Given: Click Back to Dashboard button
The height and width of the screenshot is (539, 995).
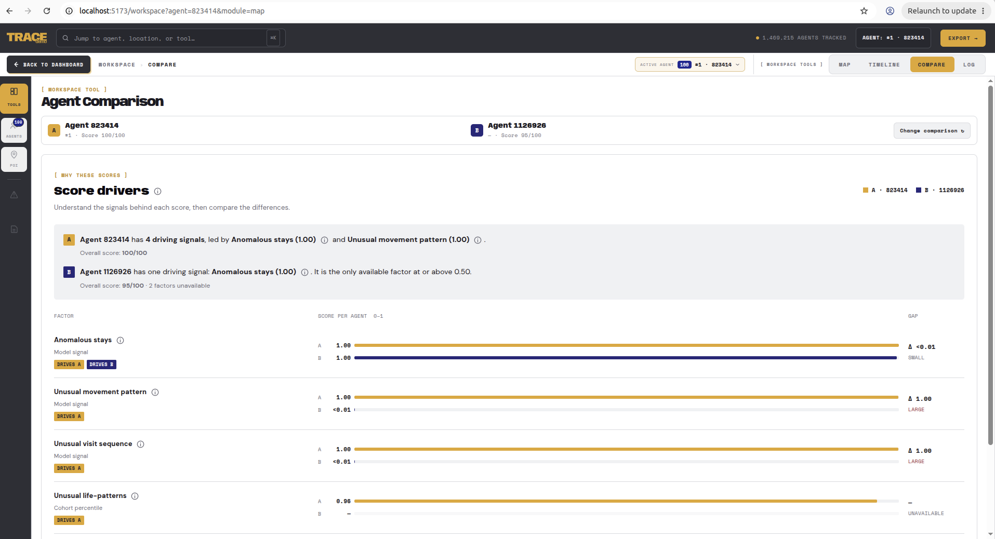Looking at the screenshot, I should 49,64.
